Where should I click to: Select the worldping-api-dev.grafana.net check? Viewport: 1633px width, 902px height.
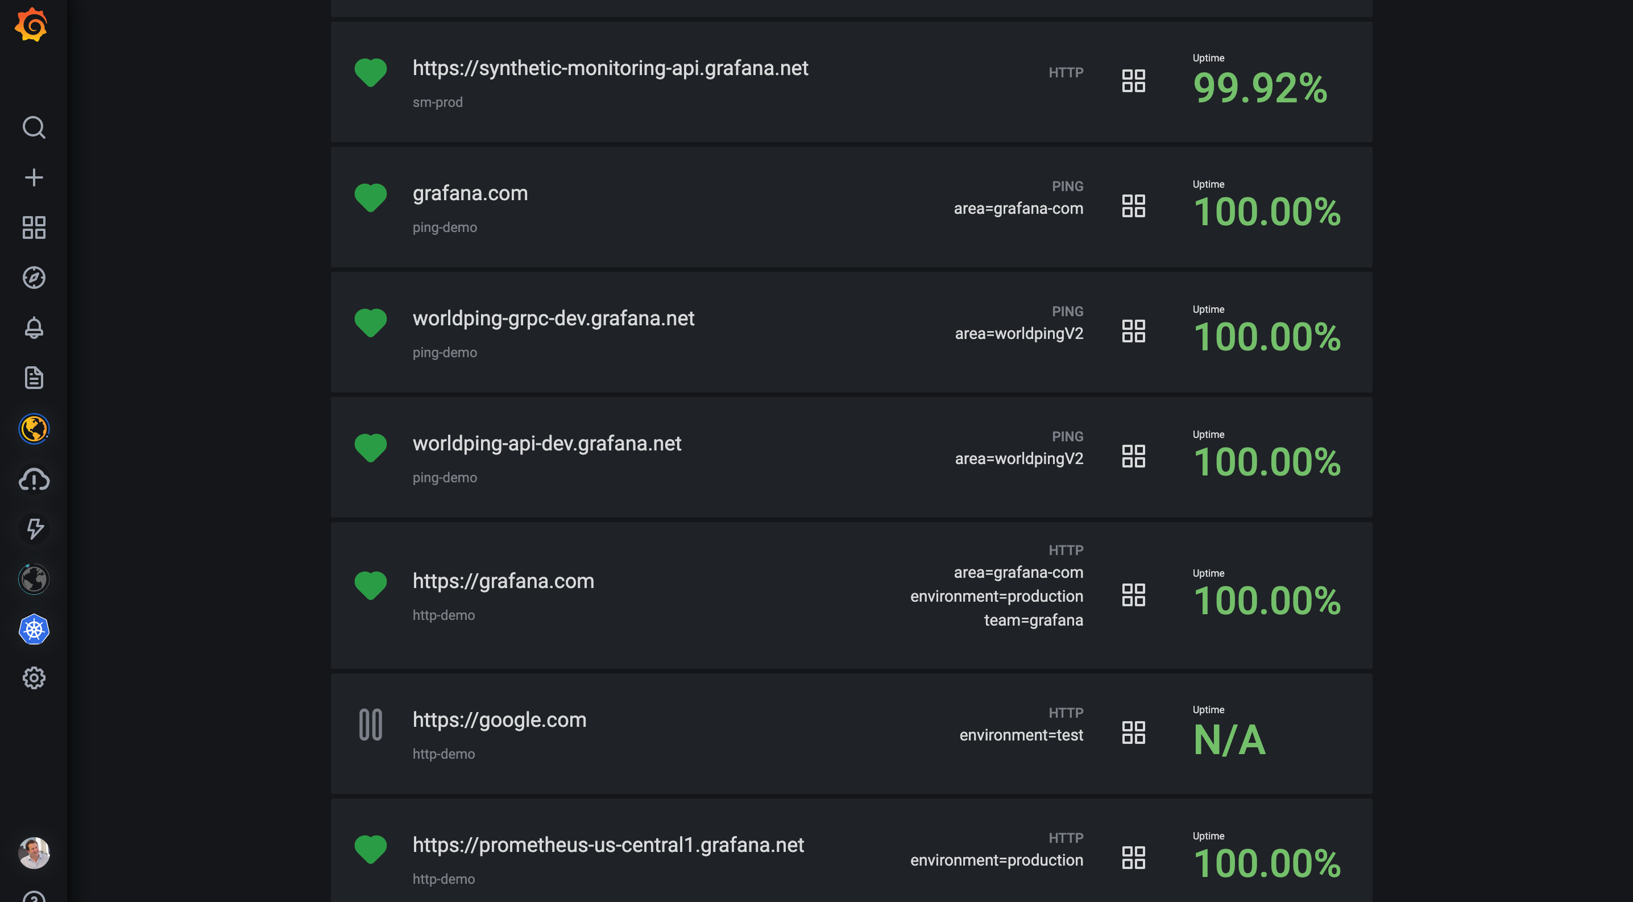tap(547, 443)
